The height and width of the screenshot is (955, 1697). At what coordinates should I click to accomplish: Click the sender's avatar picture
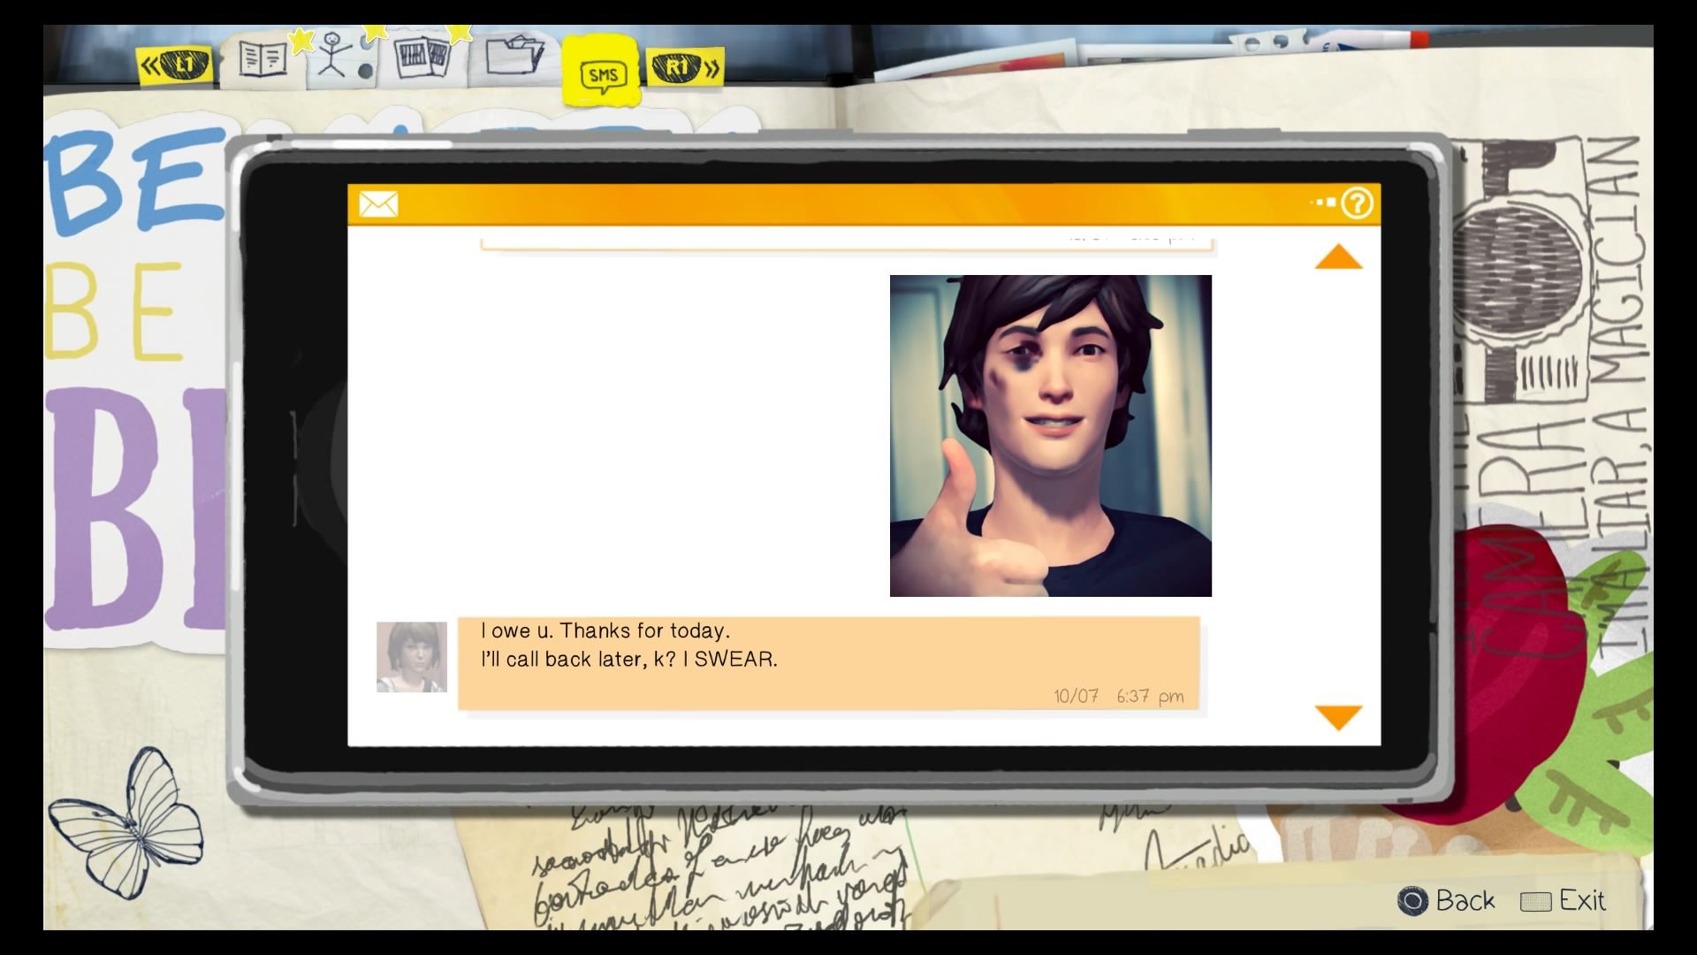point(412,656)
